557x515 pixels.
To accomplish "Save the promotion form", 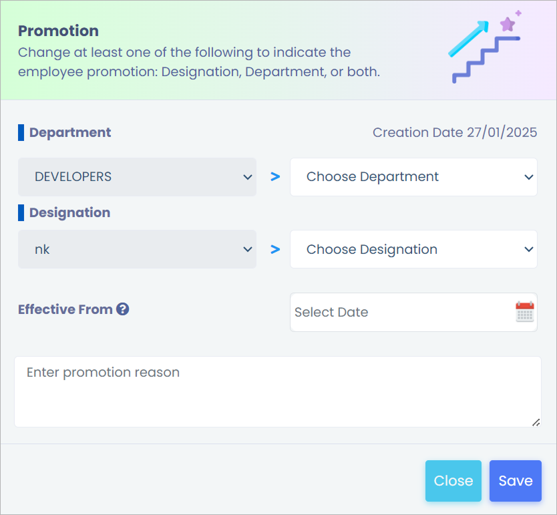I will (x=515, y=481).
